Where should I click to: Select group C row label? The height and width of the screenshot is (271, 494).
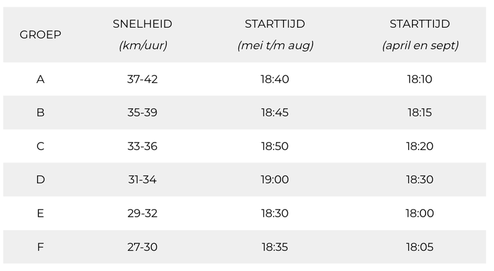pos(40,146)
